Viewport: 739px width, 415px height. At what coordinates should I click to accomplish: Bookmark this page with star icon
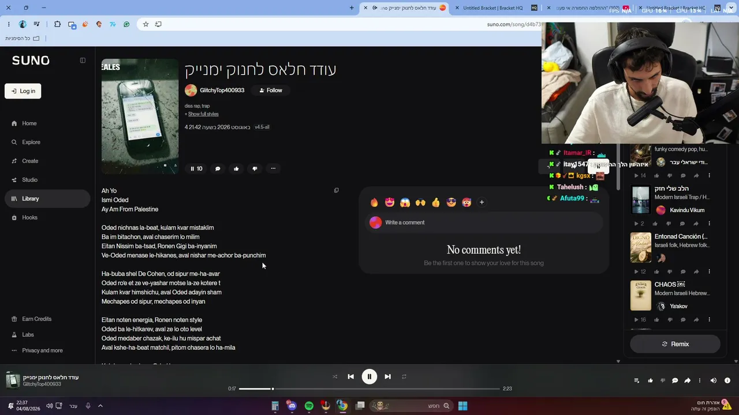tap(145, 24)
